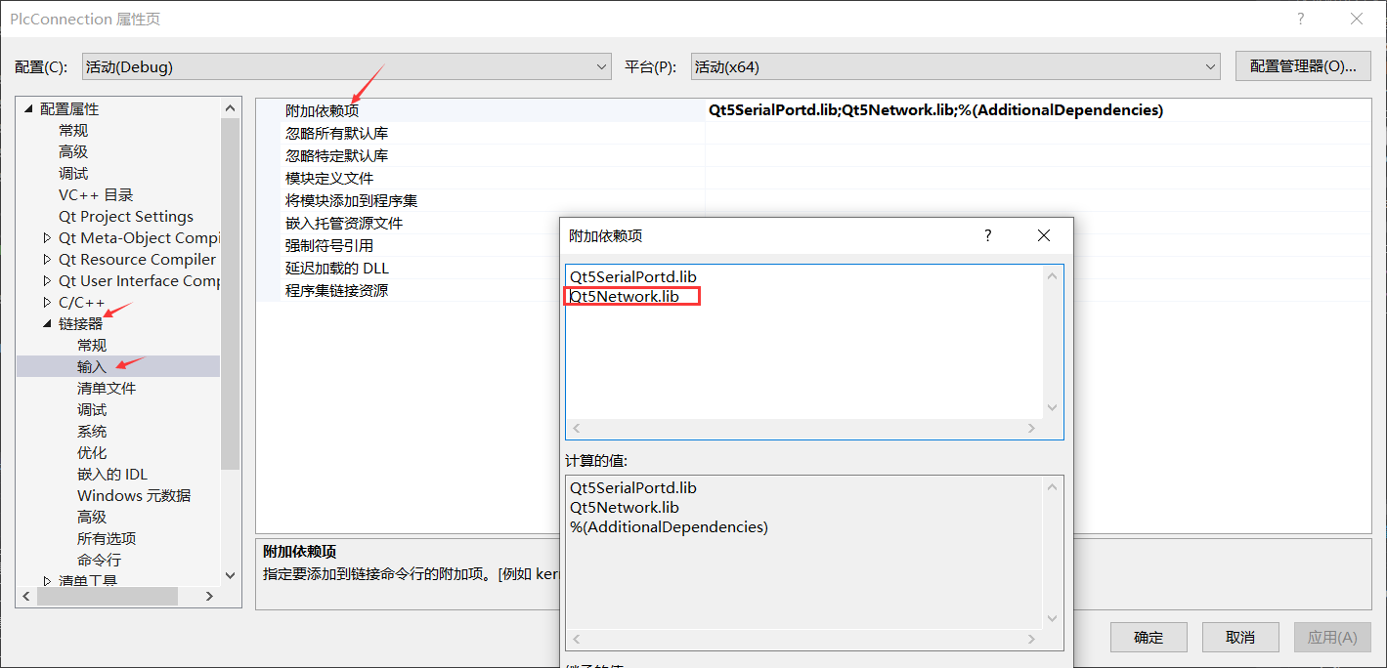Image resolution: width=1387 pixels, height=668 pixels.
Task: Expand the C/C++ tree node
Action: coord(46,302)
